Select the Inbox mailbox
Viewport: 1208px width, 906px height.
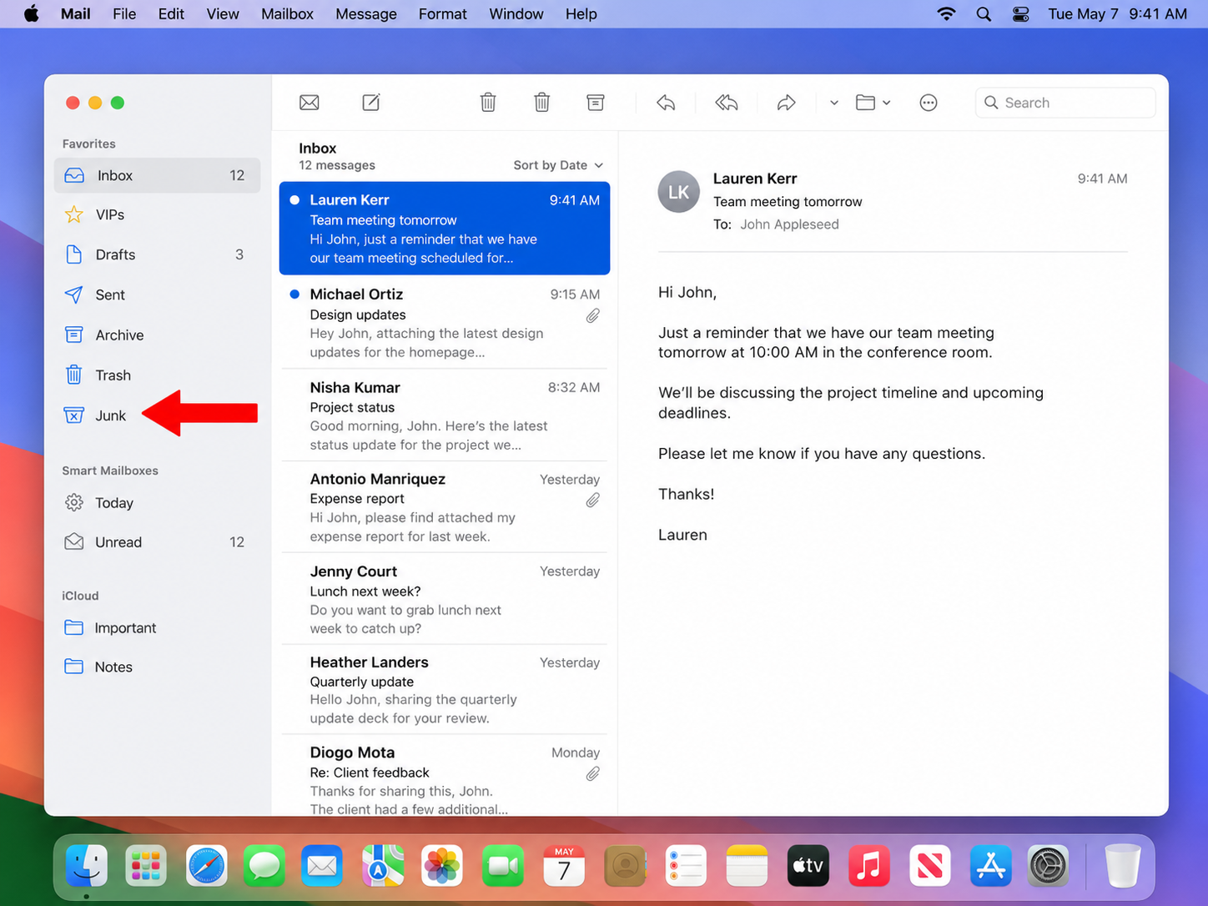157,175
